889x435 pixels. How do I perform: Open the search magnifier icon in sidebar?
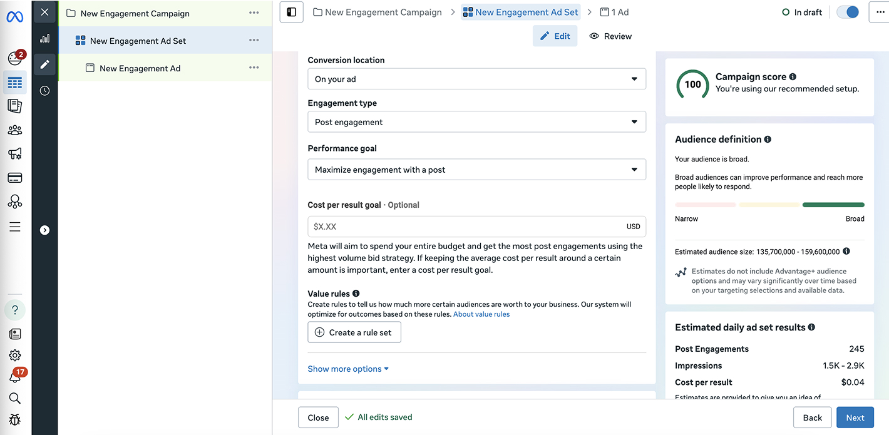click(15, 398)
